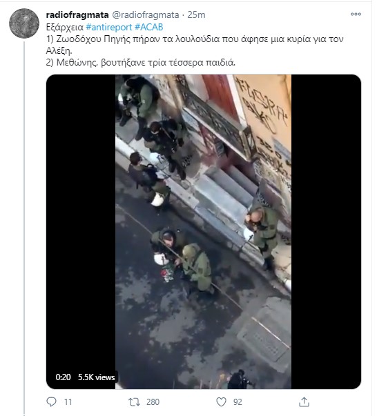Click the 0:20 video duration label
This screenshot has width=377, height=416.
click(64, 377)
